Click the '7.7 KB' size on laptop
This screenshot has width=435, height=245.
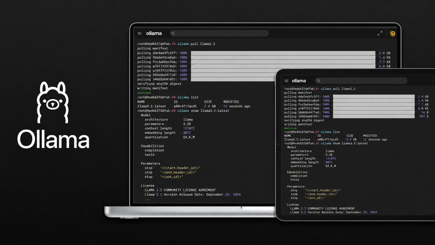(385, 62)
